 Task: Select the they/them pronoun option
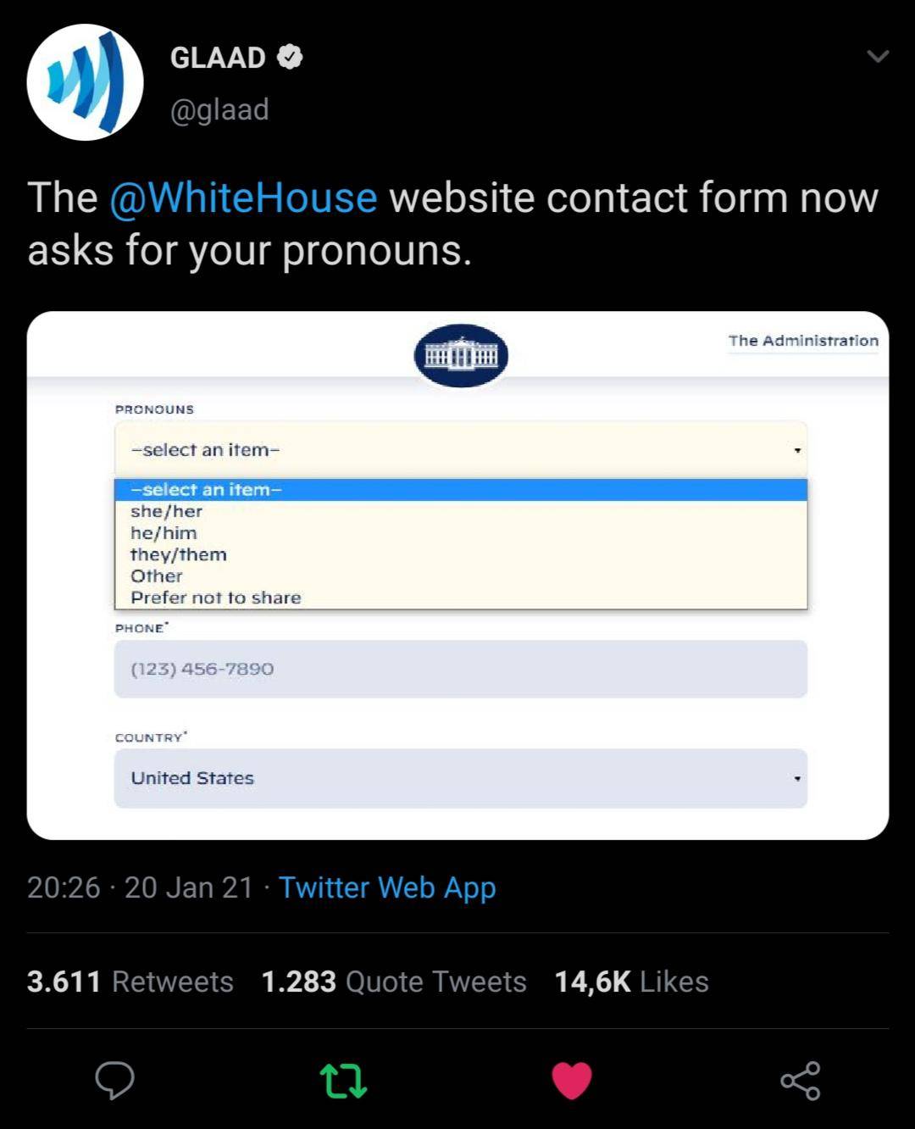(179, 554)
